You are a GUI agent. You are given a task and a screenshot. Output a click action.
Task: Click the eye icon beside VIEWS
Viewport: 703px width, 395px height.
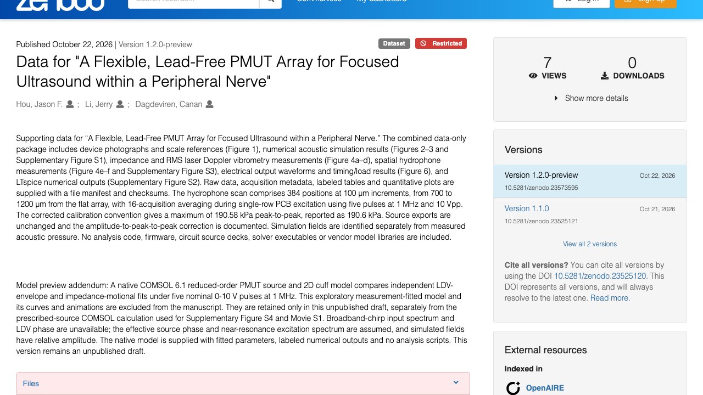[x=533, y=76]
